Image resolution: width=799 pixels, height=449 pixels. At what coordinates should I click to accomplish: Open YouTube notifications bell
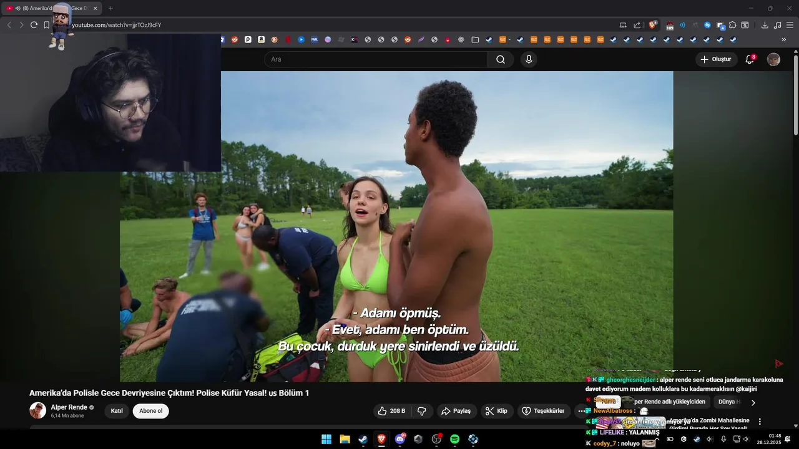(750, 59)
